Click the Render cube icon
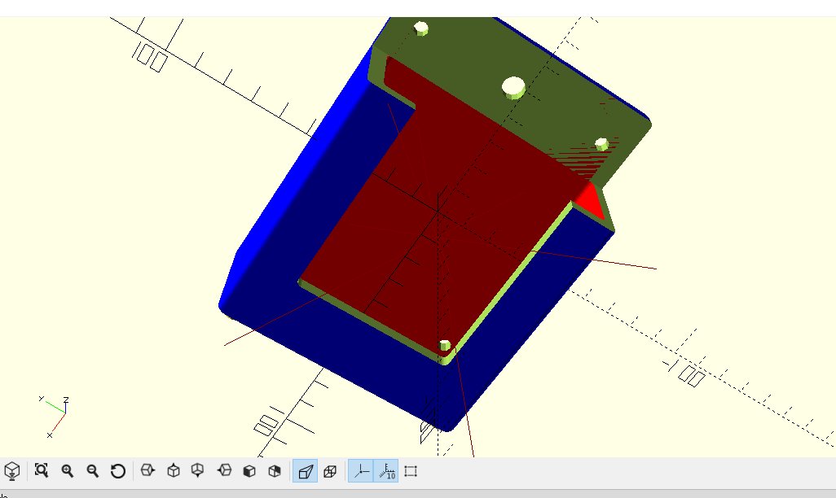This screenshot has width=836, height=498. click(x=11, y=471)
